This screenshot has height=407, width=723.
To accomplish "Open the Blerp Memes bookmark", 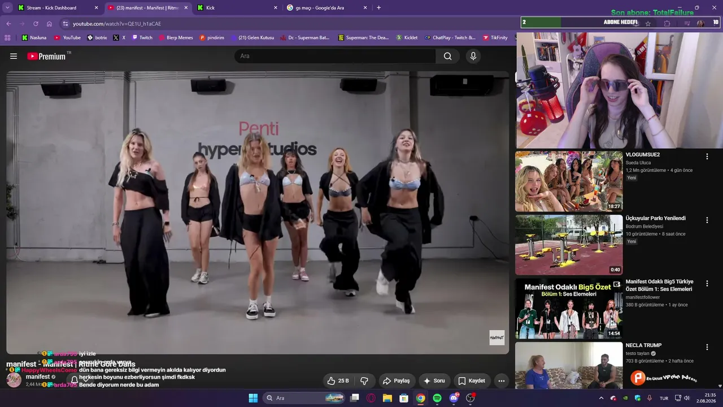I will [176, 38].
